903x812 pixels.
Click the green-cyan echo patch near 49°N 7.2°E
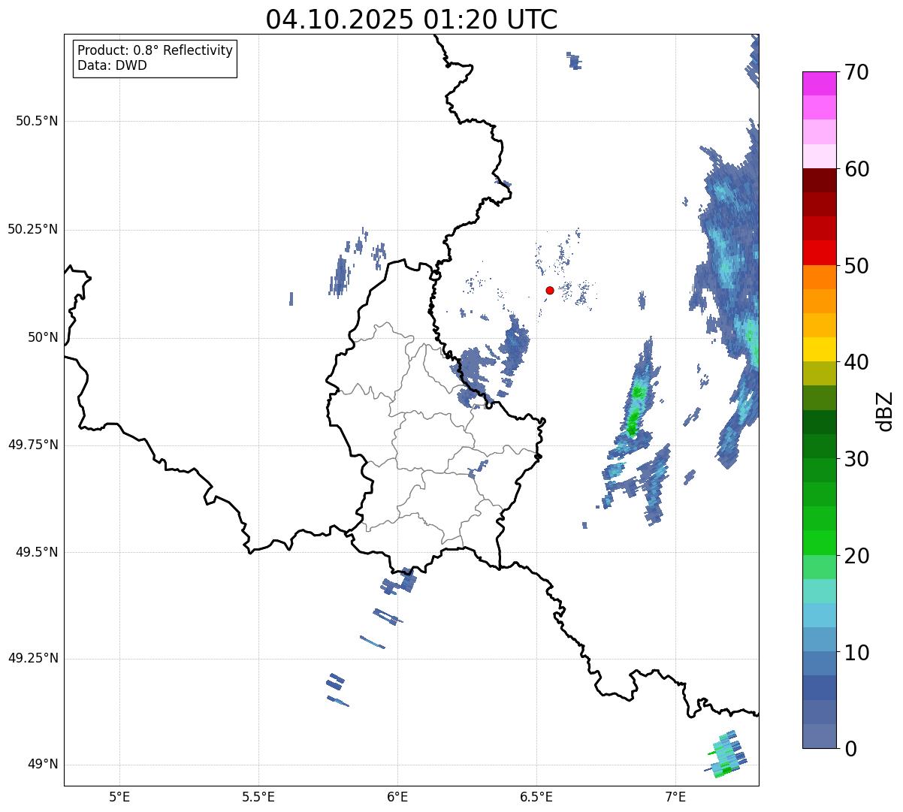click(x=726, y=755)
